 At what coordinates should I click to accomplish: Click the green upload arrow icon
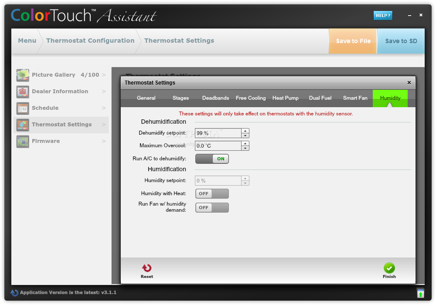click(x=420, y=293)
